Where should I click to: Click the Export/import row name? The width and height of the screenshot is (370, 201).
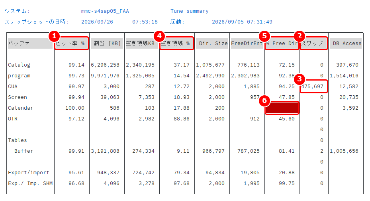(29, 173)
